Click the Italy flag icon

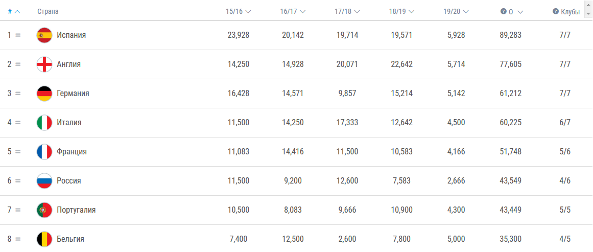click(44, 123)
